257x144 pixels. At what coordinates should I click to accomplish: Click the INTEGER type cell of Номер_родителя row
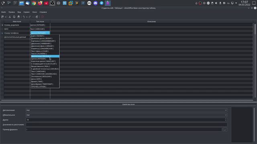coord(40,25)
